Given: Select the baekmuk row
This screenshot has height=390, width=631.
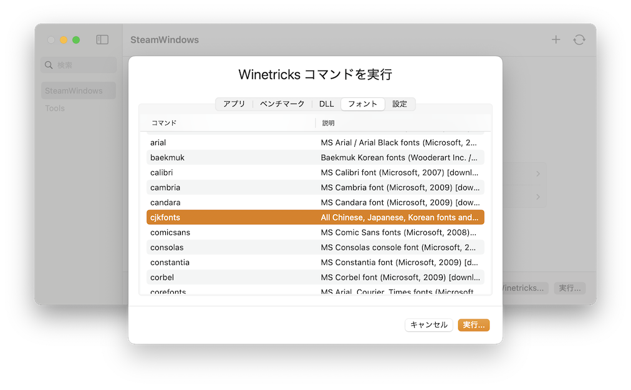Looking at the screenshot, I should point(315,157).
